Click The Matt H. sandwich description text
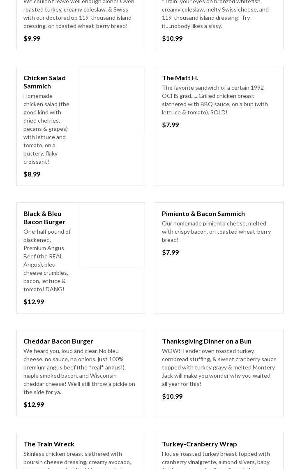 tap(215, 100)
